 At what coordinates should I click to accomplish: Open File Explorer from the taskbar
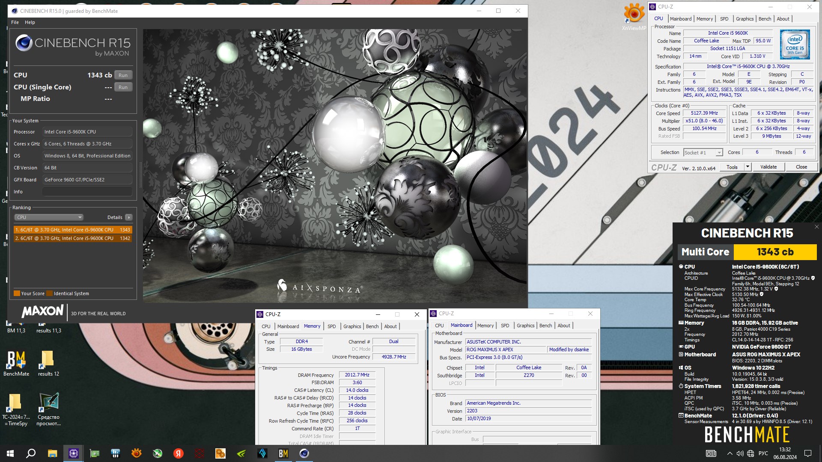[x=52, y=453]
